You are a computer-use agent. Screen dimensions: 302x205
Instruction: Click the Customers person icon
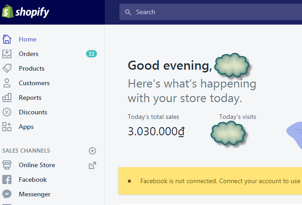(x=7, y=83)
